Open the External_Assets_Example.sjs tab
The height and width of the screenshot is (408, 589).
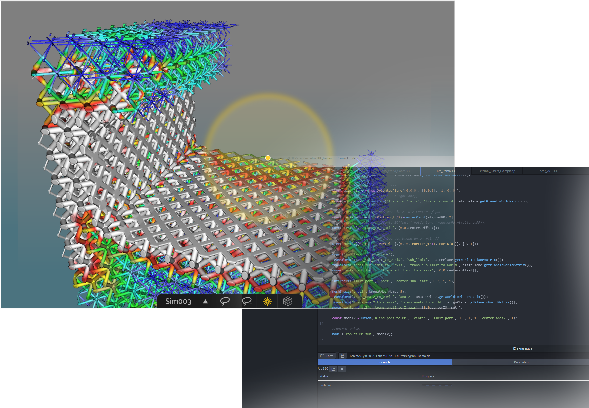click(497, 171)
